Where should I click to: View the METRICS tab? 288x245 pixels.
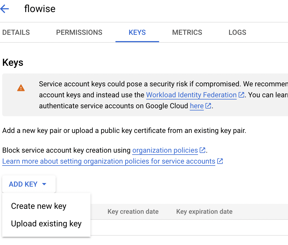point(187,32)
